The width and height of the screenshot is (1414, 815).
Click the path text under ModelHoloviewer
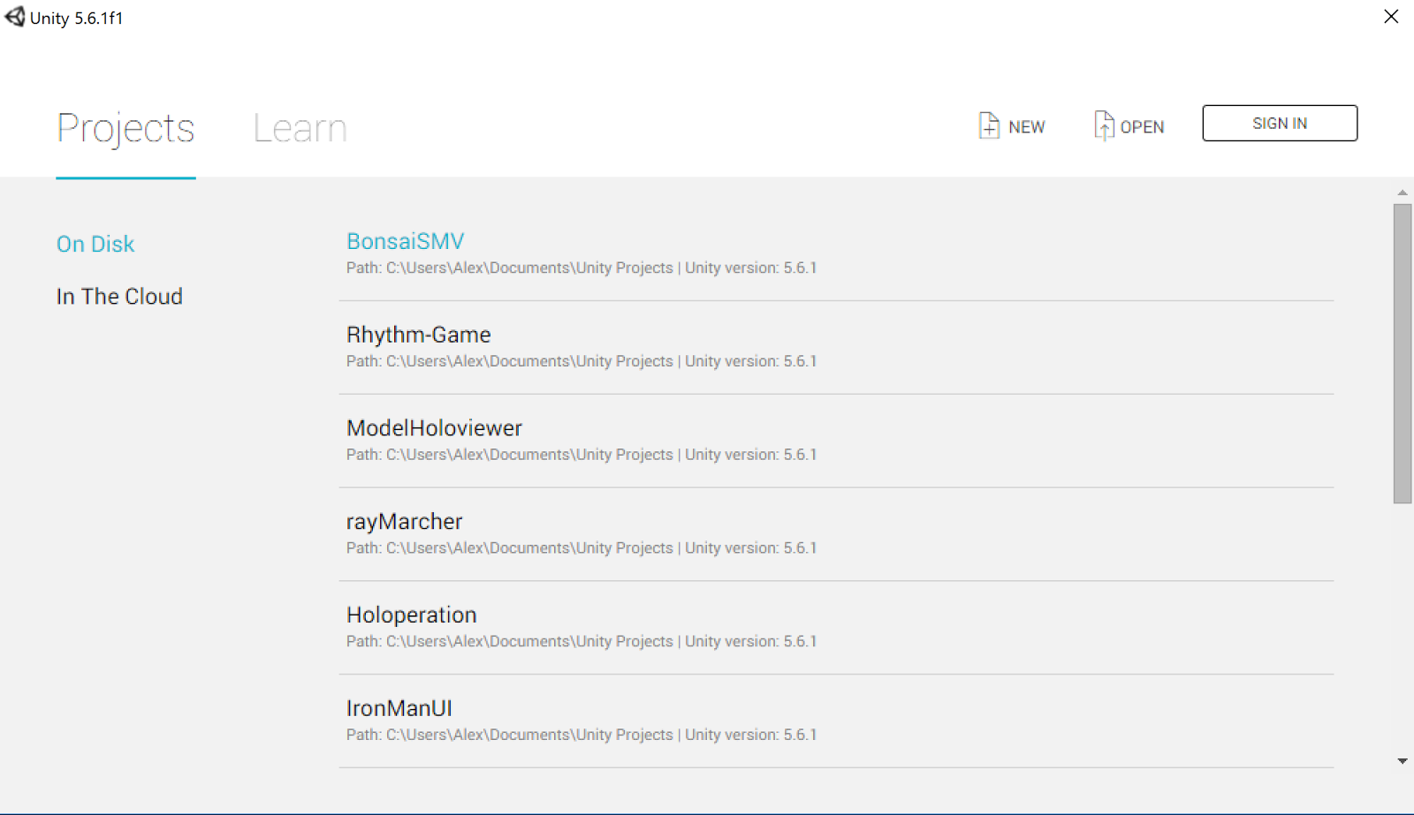click(x=582, y=455)
